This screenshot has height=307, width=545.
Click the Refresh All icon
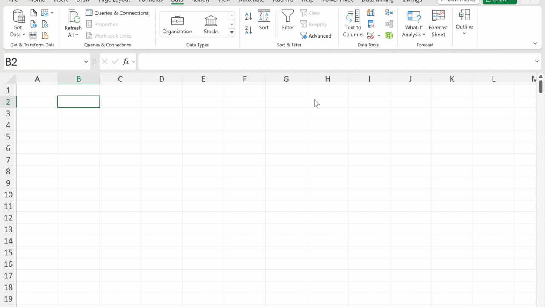[73, 17]
